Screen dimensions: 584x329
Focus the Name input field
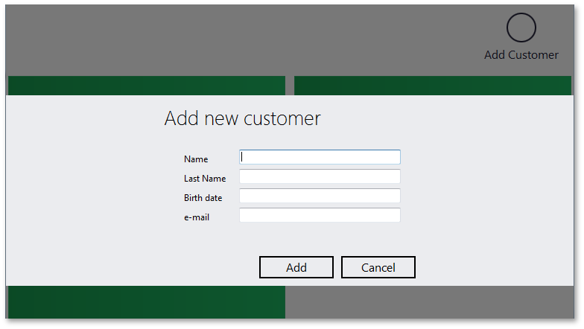pyautogui.click(x=320, y=157)
